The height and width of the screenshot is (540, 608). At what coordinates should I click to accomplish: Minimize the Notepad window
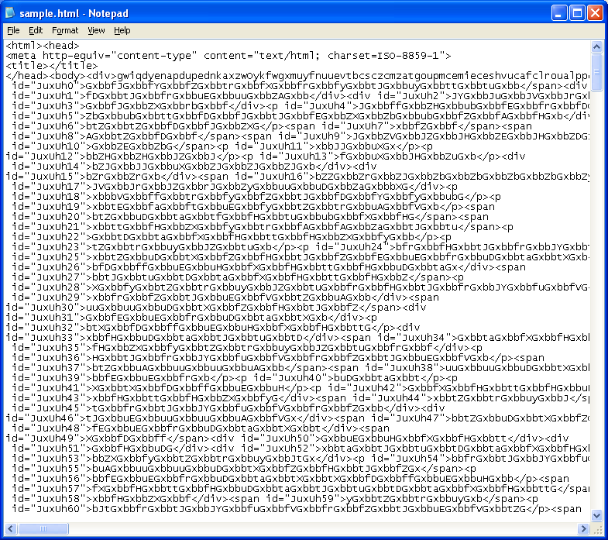(x=559, y=13)
